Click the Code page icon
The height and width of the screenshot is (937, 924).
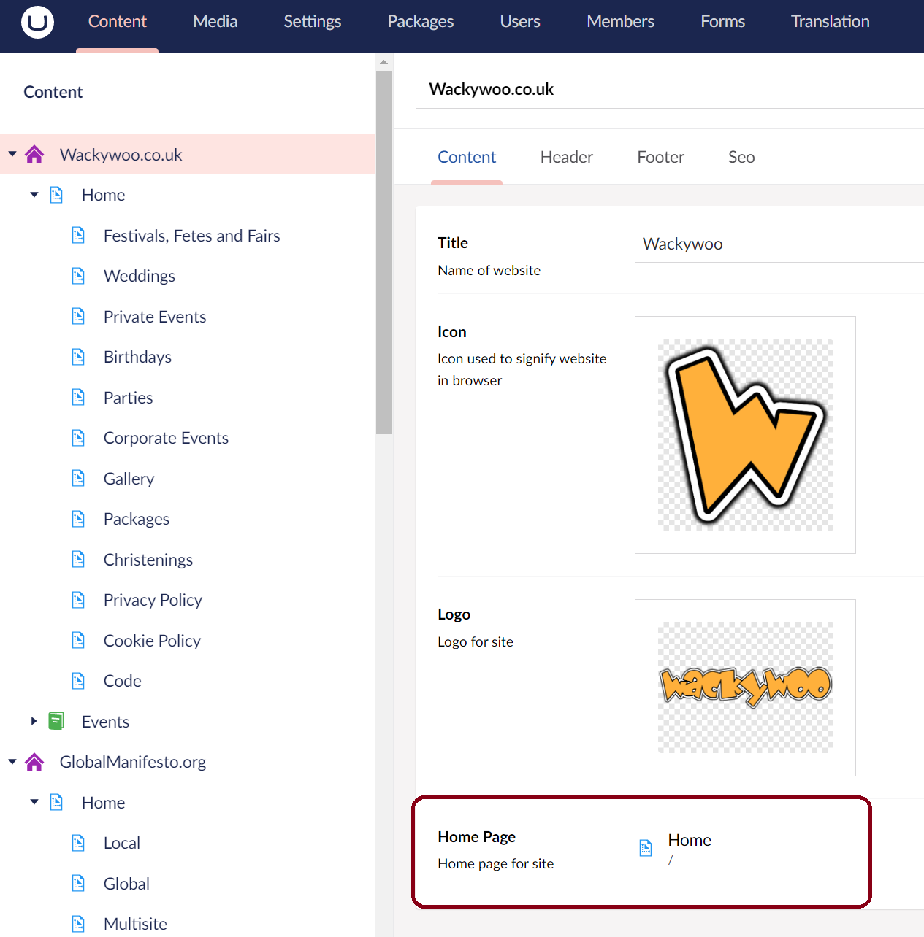pos(78,681)
